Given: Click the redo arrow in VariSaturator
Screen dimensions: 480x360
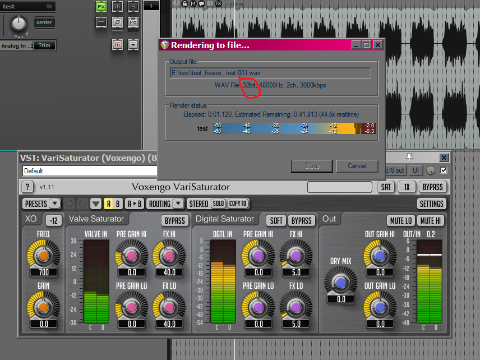Looking at the screenshot, I should (82, 204).
